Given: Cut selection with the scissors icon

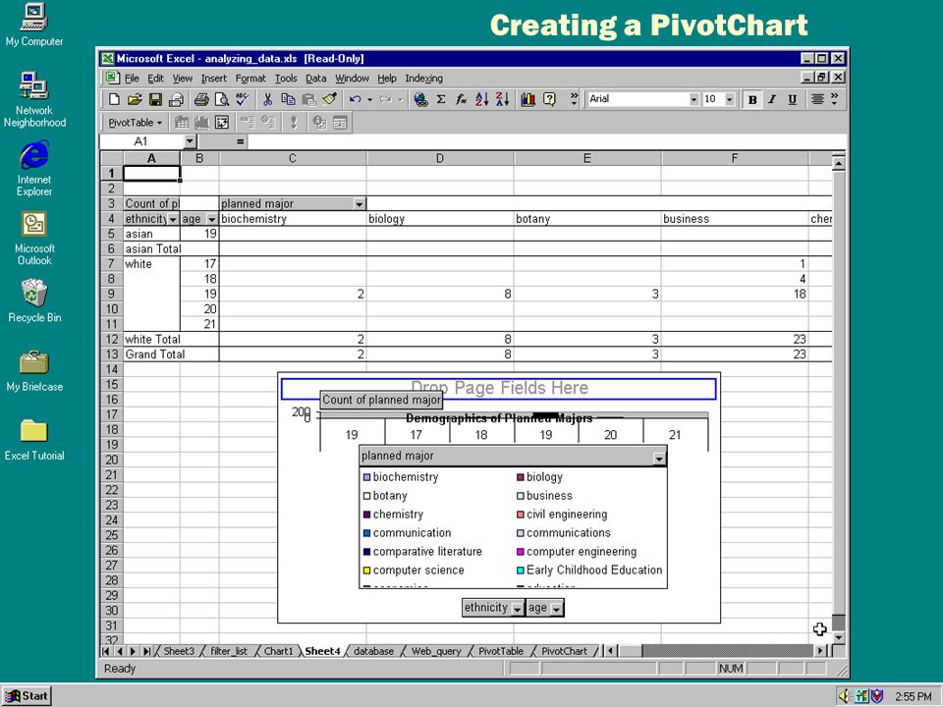Looking at the screenshot, I should [267, 100].
